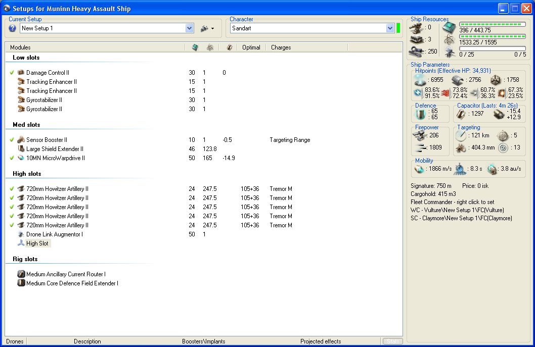The width and height of the screenshot is (535, 347).
Task: Toggle the third 720mm Howitzer Artillery II checkmark
Action: [x=12, y=207]
